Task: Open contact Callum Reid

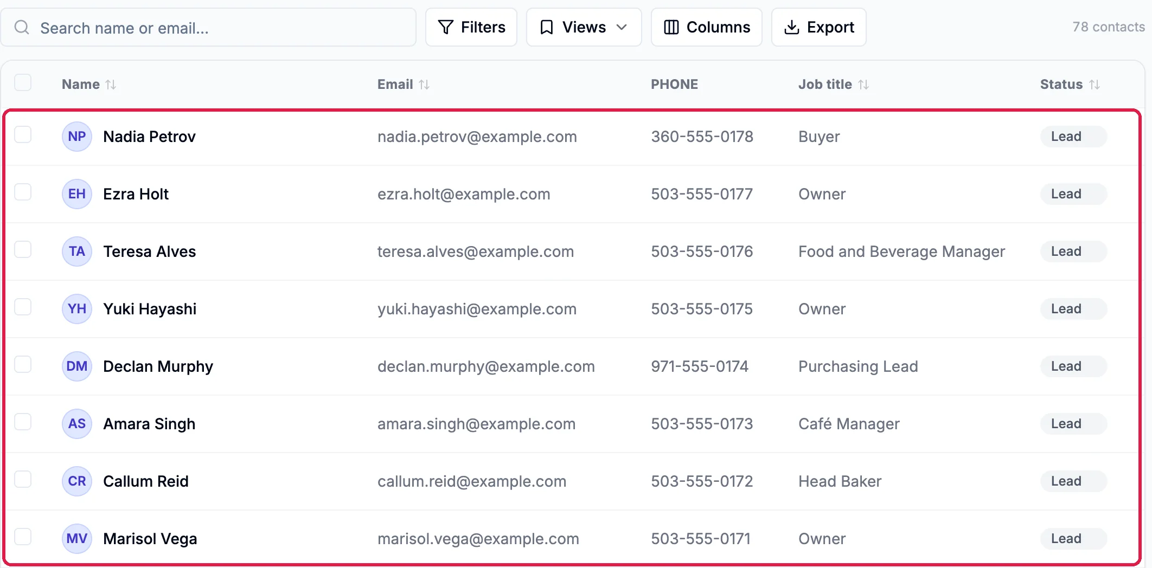Action: click(146, 481)
